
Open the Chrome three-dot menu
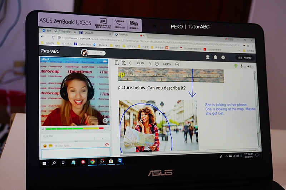[x=252, y=46]
